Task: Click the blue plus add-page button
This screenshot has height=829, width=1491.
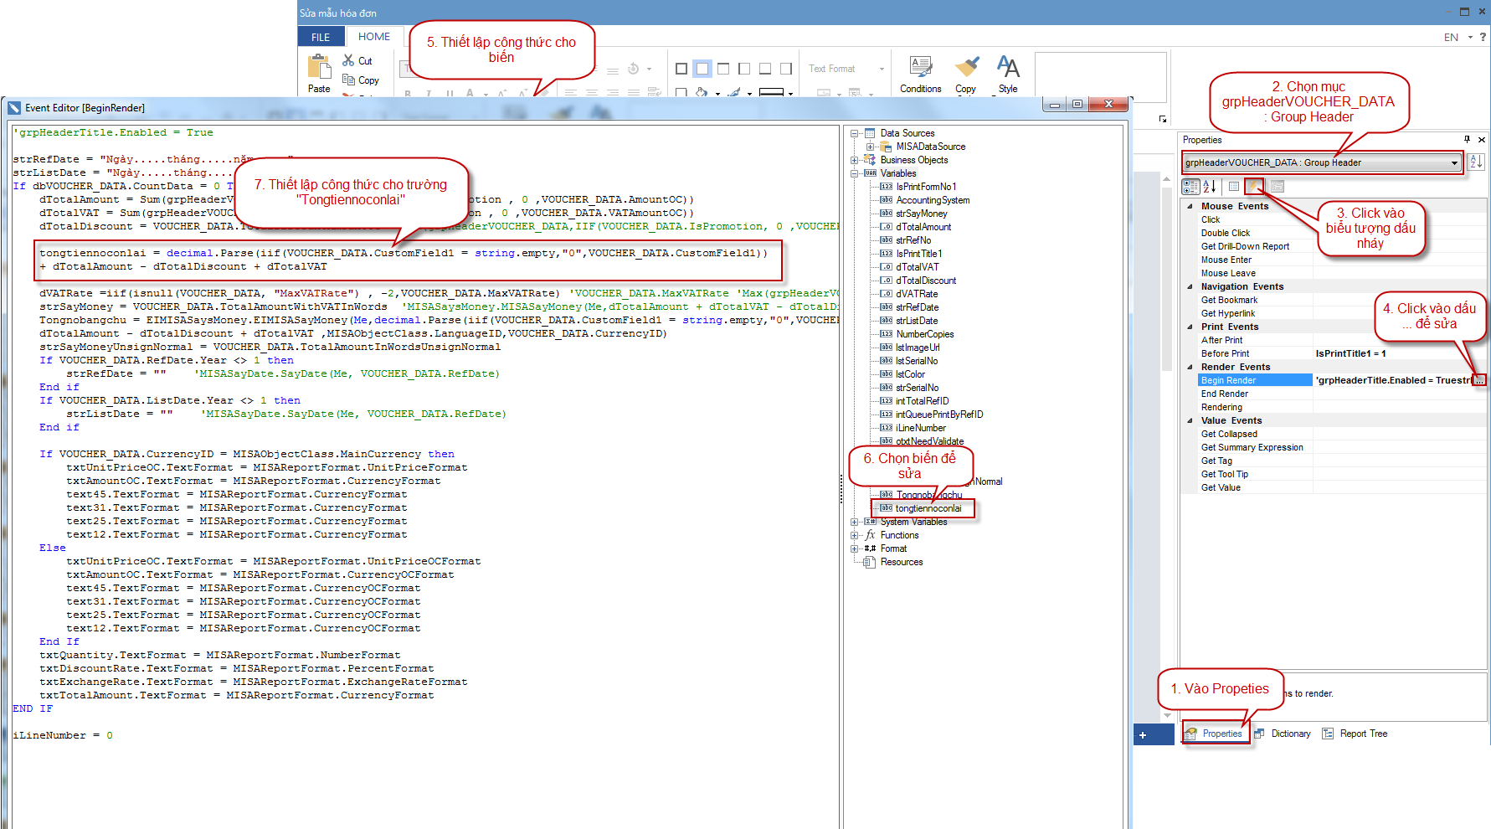Action: [x=1143, y=734]
